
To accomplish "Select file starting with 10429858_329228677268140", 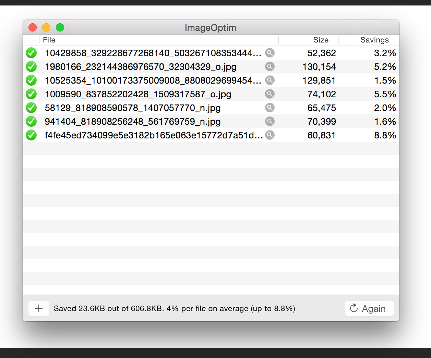I will 153,53.
